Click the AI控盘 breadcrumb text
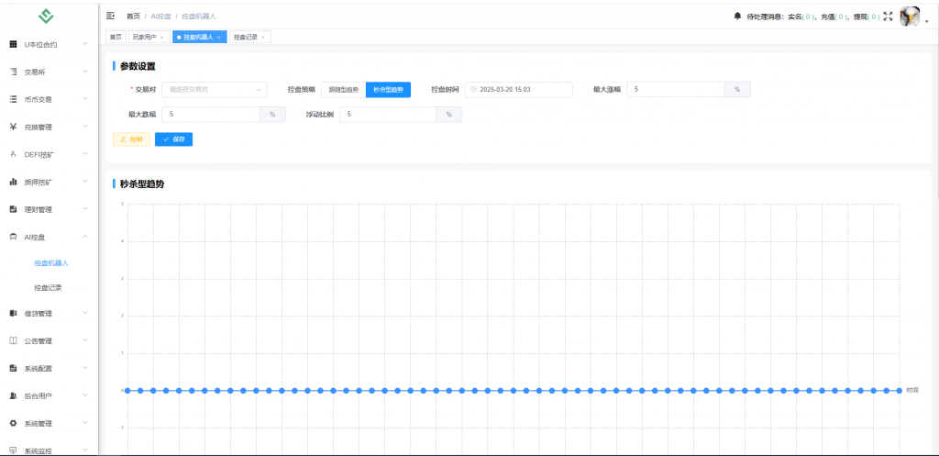This screenshot has height=456, width=939. point(160,17)
